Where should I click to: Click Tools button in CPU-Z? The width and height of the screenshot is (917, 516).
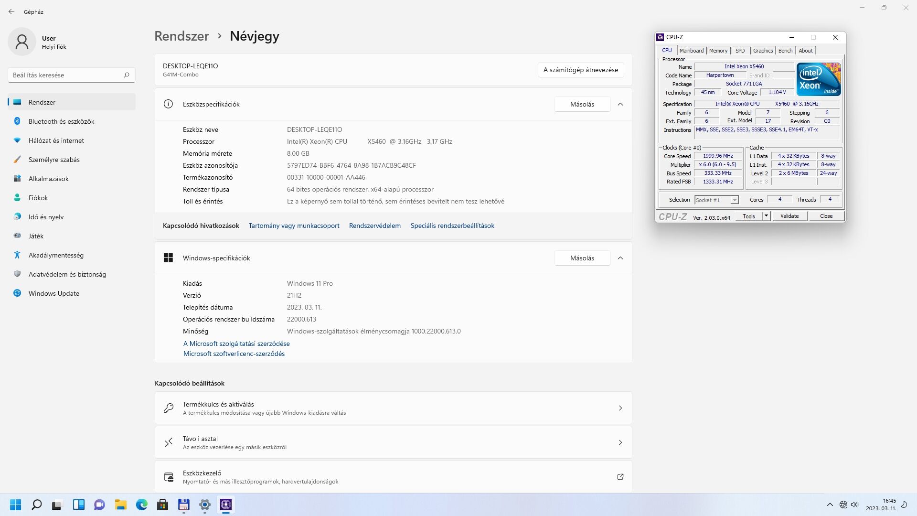point(749,216)
